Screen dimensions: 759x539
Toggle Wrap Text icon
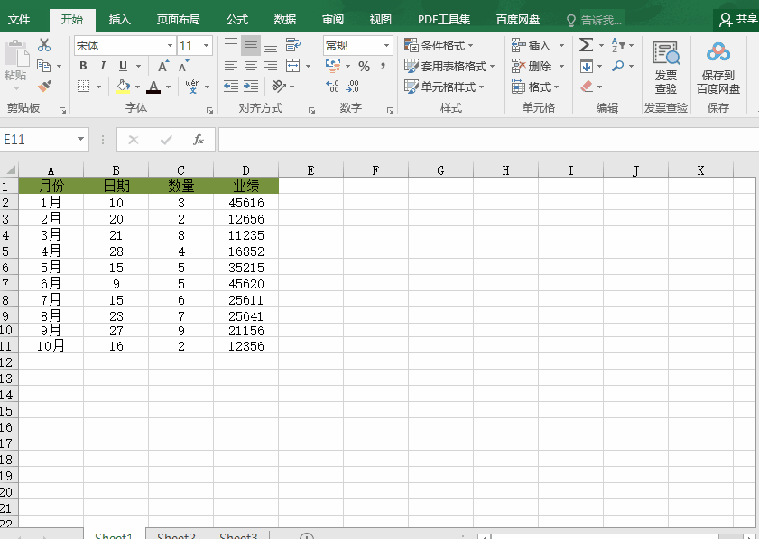292,45
